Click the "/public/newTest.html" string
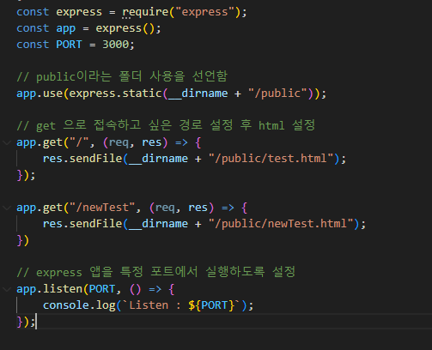The height and width of the screenshot is (350, 432). pos(281,224)
